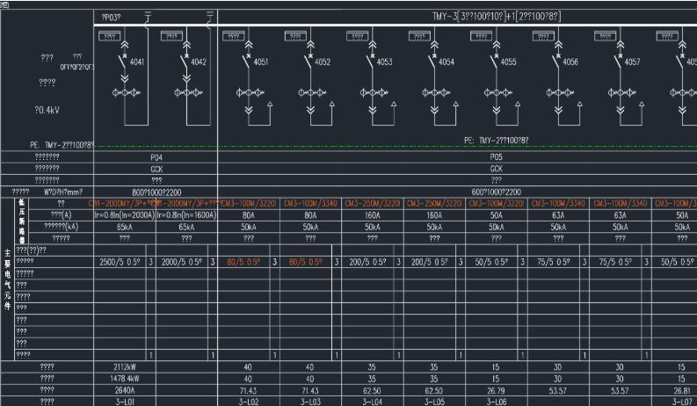
Task: Select the circuit breaker switch symbol numbered 4041
Action: [x=123, y=62]
